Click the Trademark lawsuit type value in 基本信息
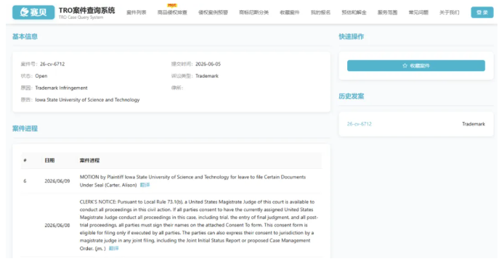Screen dimensions: 504x264 207,76
